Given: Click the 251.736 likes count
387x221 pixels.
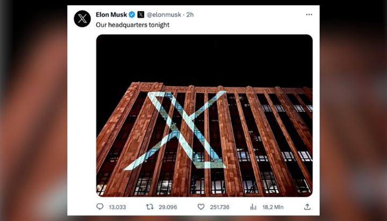Looking at the screenshot, I should 220,206.
